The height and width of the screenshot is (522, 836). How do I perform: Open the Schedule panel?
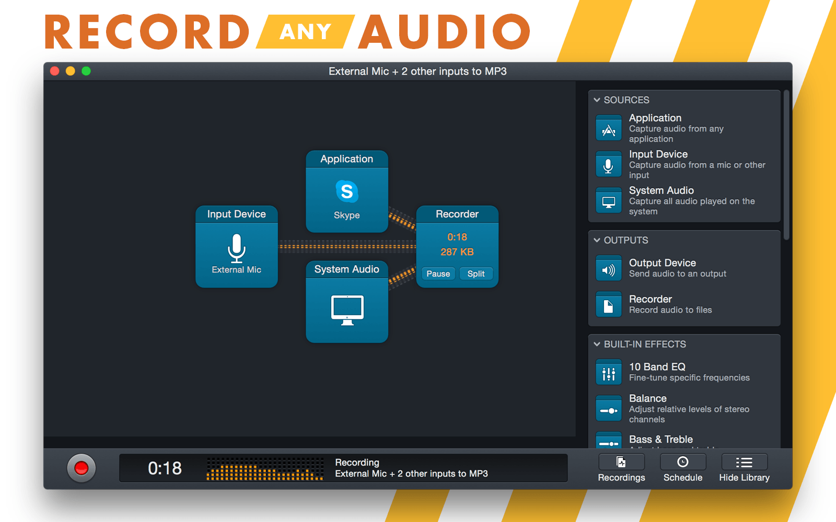click(x=683, y=468)
